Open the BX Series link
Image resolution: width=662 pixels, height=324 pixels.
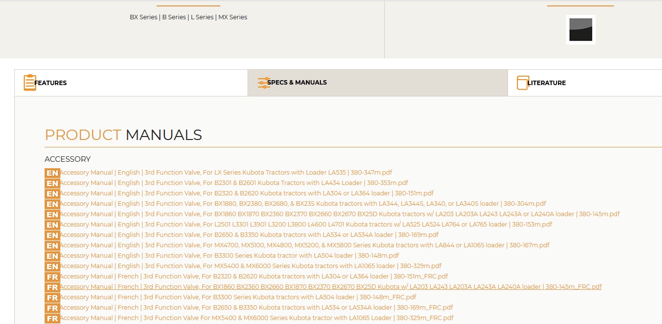pos(143,17)
